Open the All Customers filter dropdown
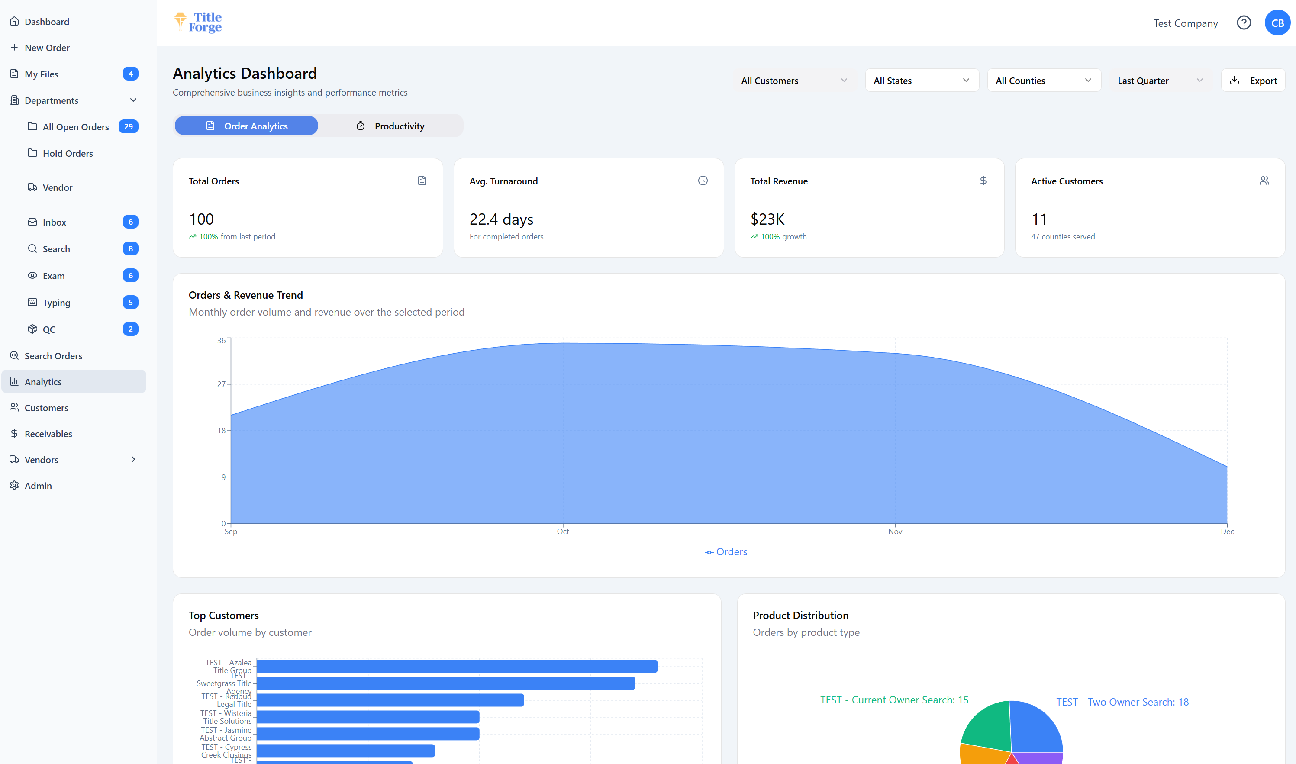The image size is (1296, 764). point(793,81)
